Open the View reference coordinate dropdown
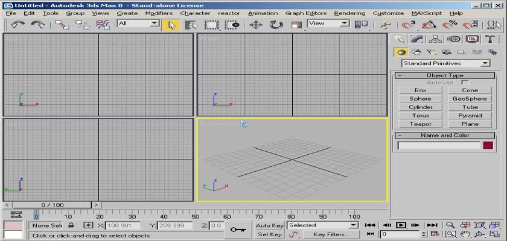The width and height of the screenshot is (507, 241). click(328, 23)
